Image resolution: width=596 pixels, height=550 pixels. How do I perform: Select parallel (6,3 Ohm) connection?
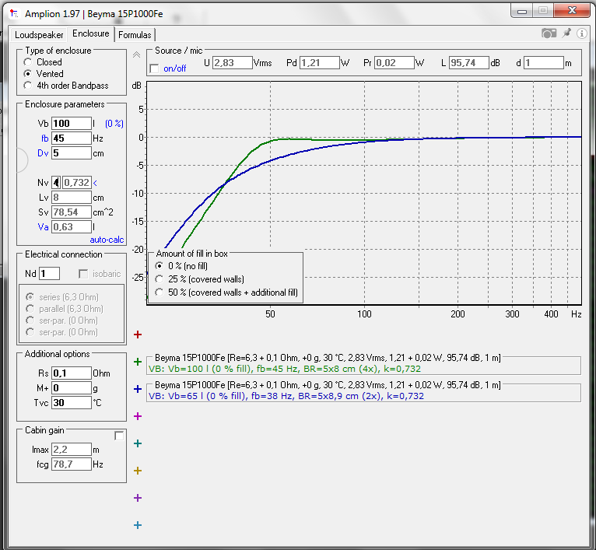[x=30, y=309]
